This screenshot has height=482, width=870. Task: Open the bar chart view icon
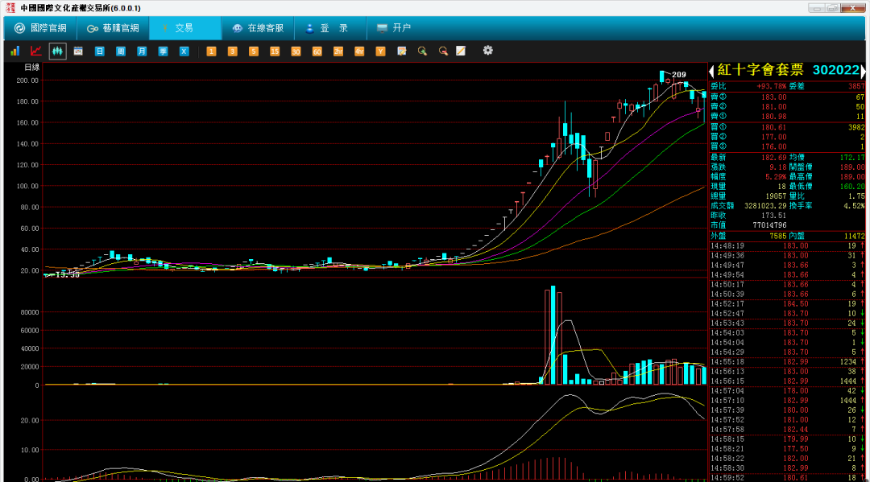click(x=15, y=51)
